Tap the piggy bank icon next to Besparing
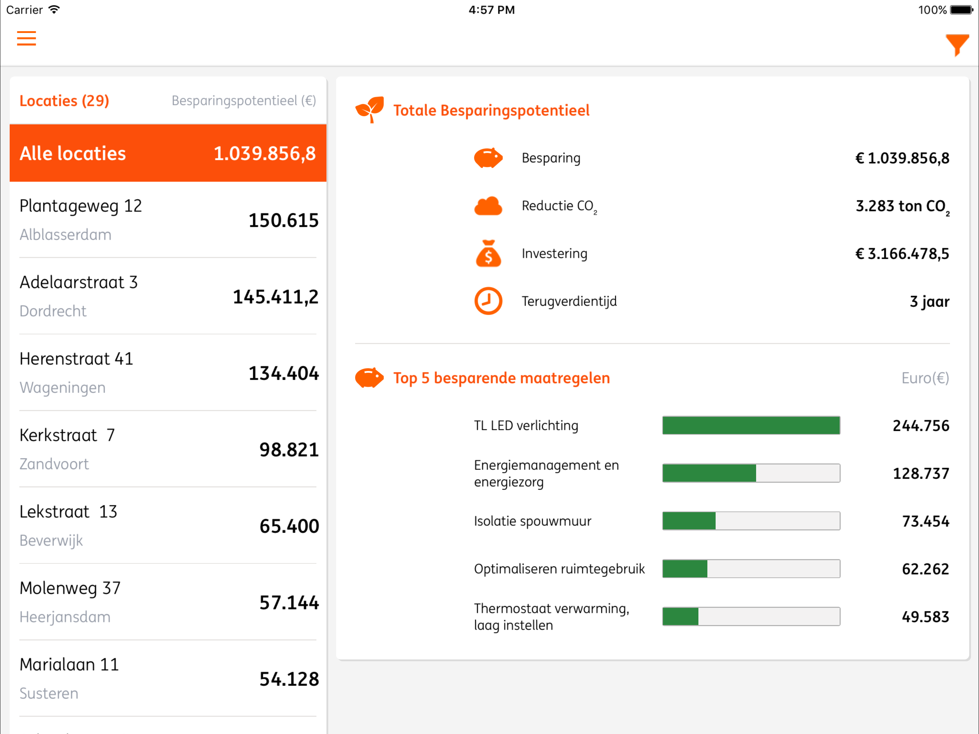Image resolution: width=979 pixels, height=734 pixels. point(488,158)
